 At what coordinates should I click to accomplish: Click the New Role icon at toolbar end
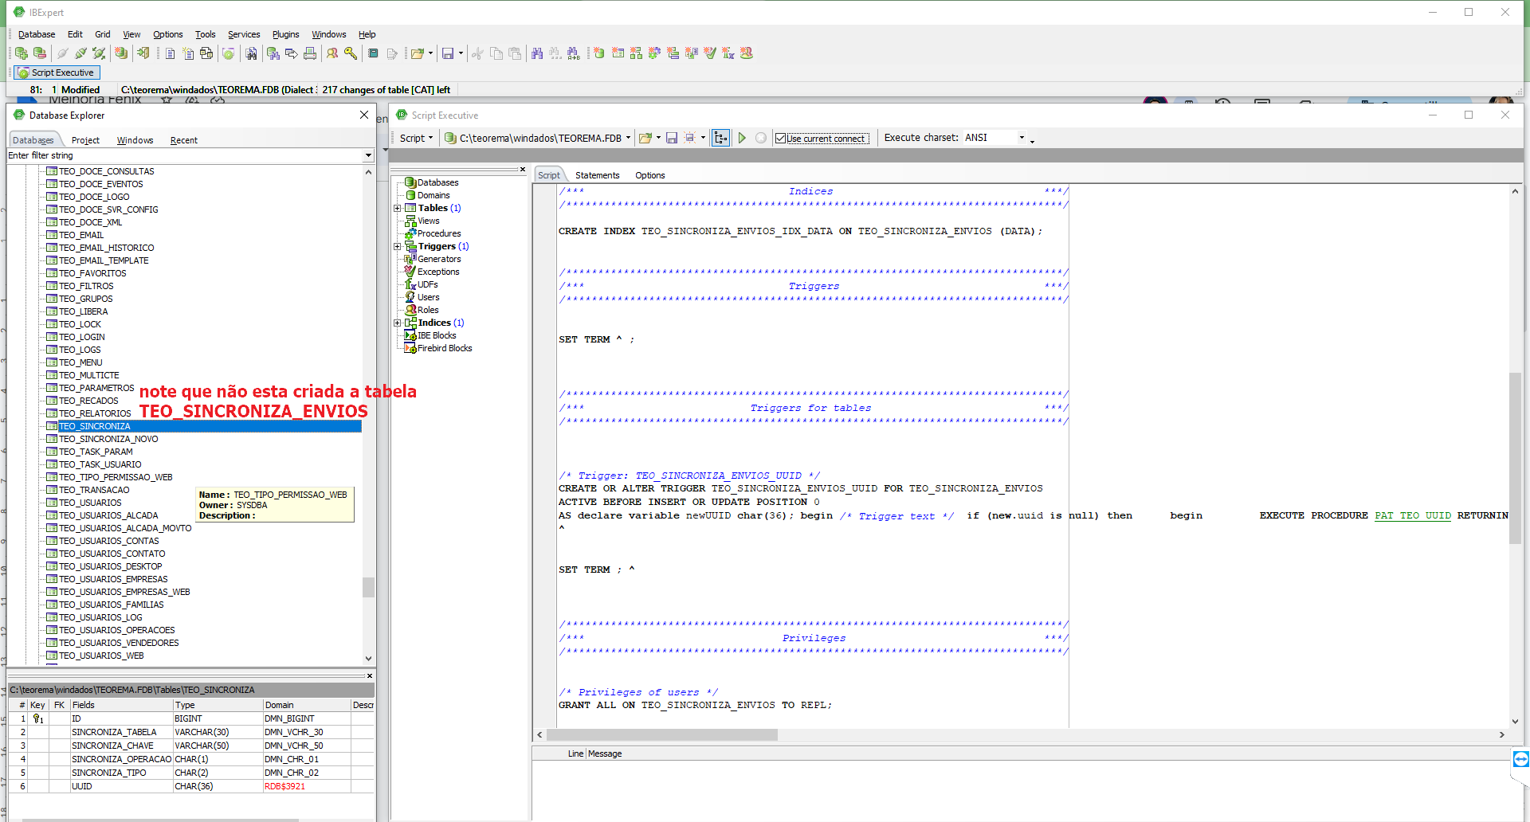(x=747, y=53)
